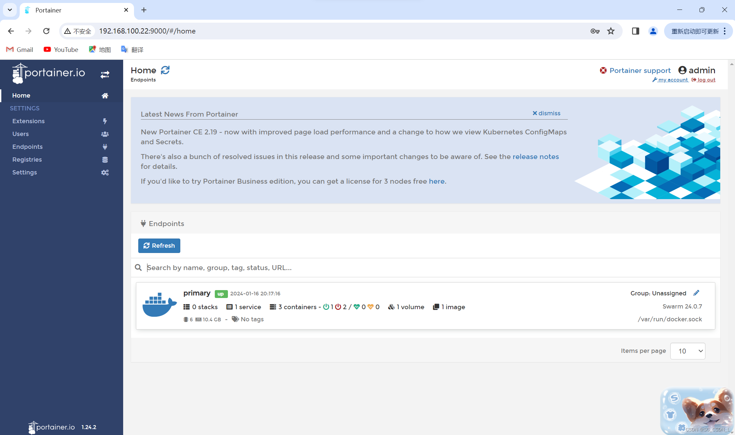Image resolution: width=735 pixels, height=435 pixels.
Task: Click the service list icon
Action: click(x=230, y=307)
